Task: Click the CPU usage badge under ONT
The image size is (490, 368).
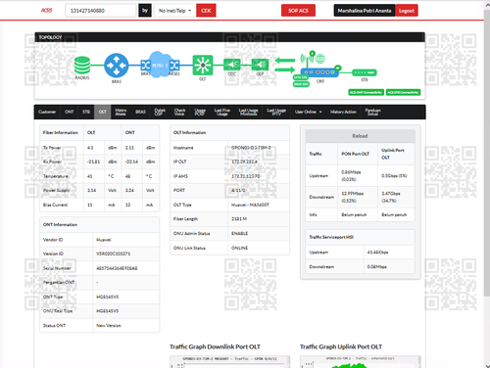Action: [301, 77]
